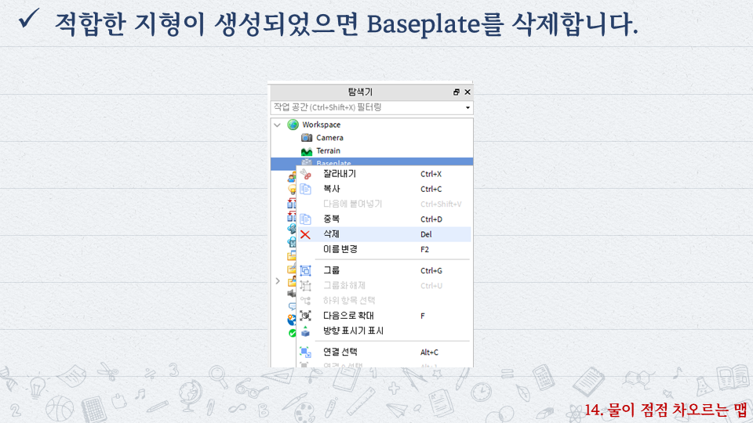
Task: Click the disabled 그룹화 해제 entry
Action: 384,286
